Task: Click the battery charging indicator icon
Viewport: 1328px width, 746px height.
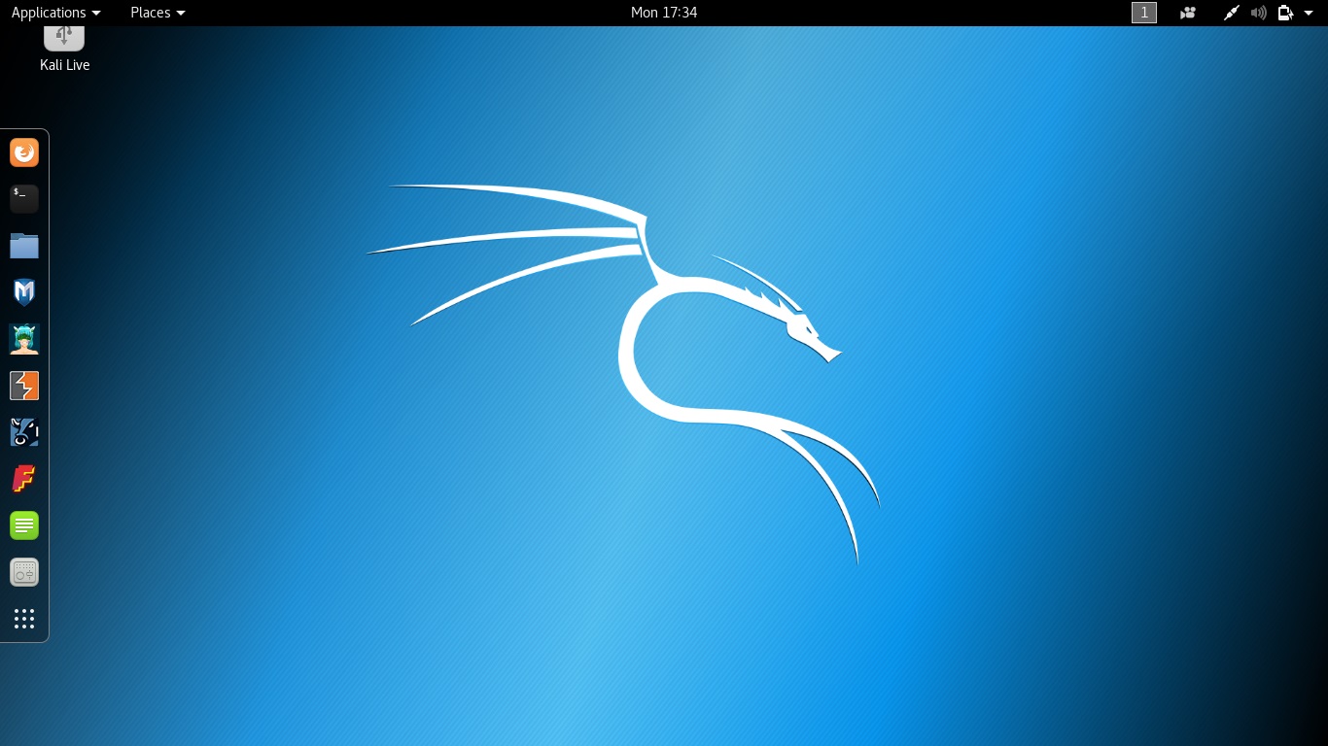Action: 1286,13
